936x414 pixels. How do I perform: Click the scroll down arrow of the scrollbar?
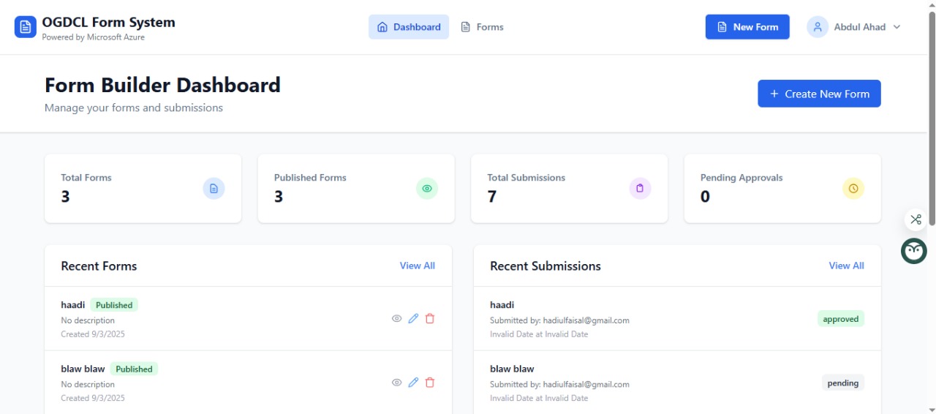932,409
